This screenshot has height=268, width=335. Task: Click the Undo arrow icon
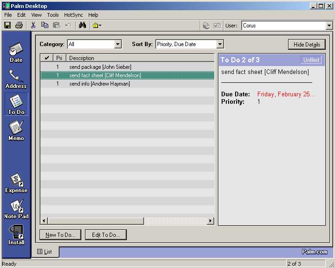68,26
